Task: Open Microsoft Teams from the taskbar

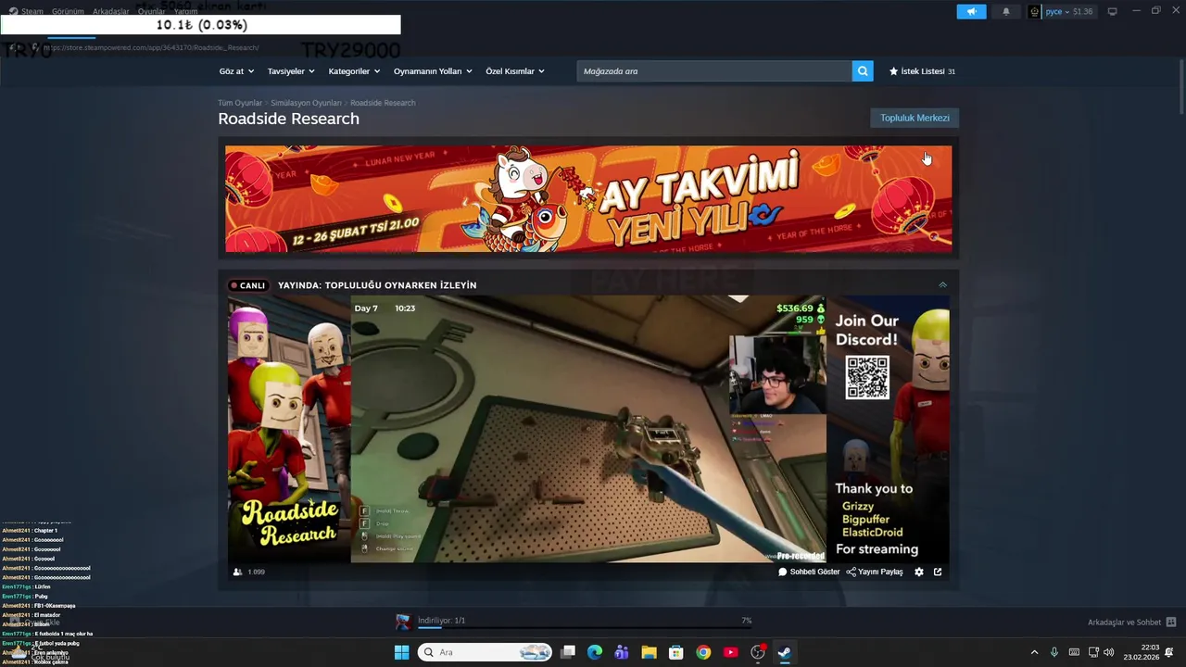Action: pos(622,652)
